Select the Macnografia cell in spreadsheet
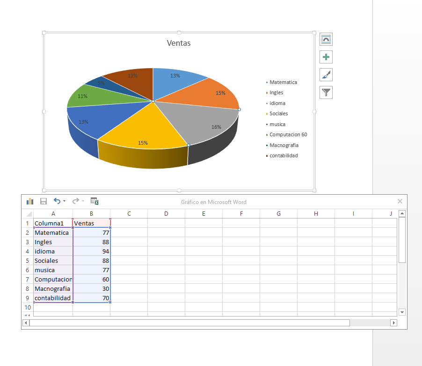The height and width of the screenshot is (366, 422). point(53,289)
